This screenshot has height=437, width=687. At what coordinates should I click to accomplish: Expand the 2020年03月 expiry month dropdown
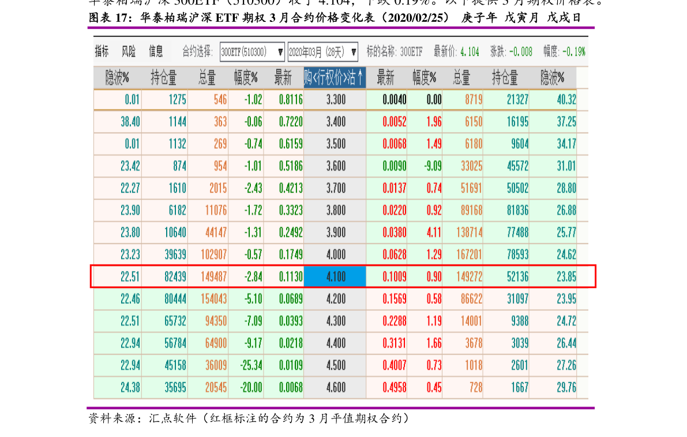[x=323, y=52]
